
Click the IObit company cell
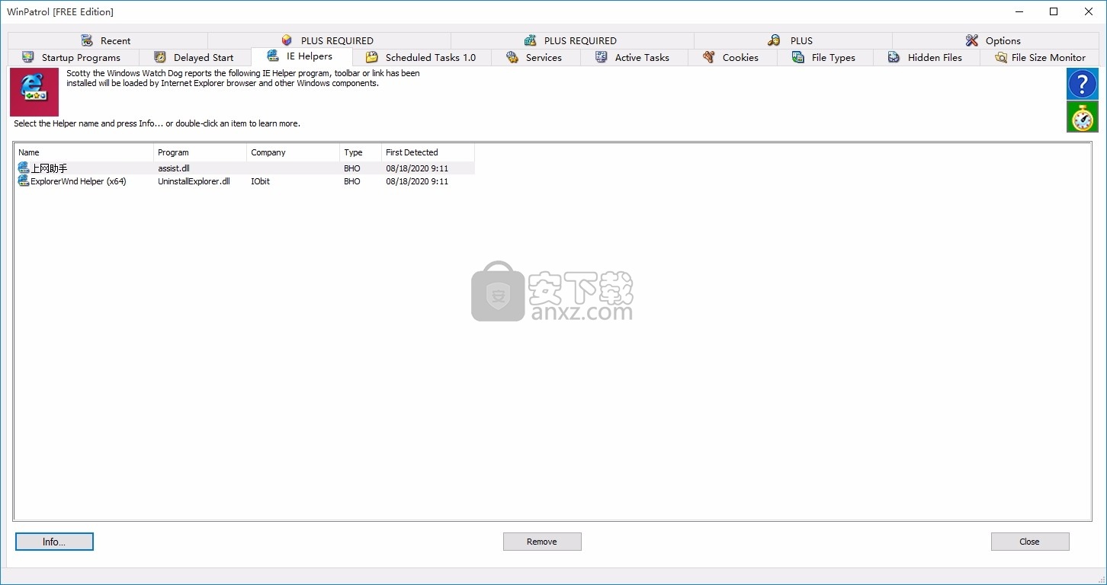(x=260, y=182)
